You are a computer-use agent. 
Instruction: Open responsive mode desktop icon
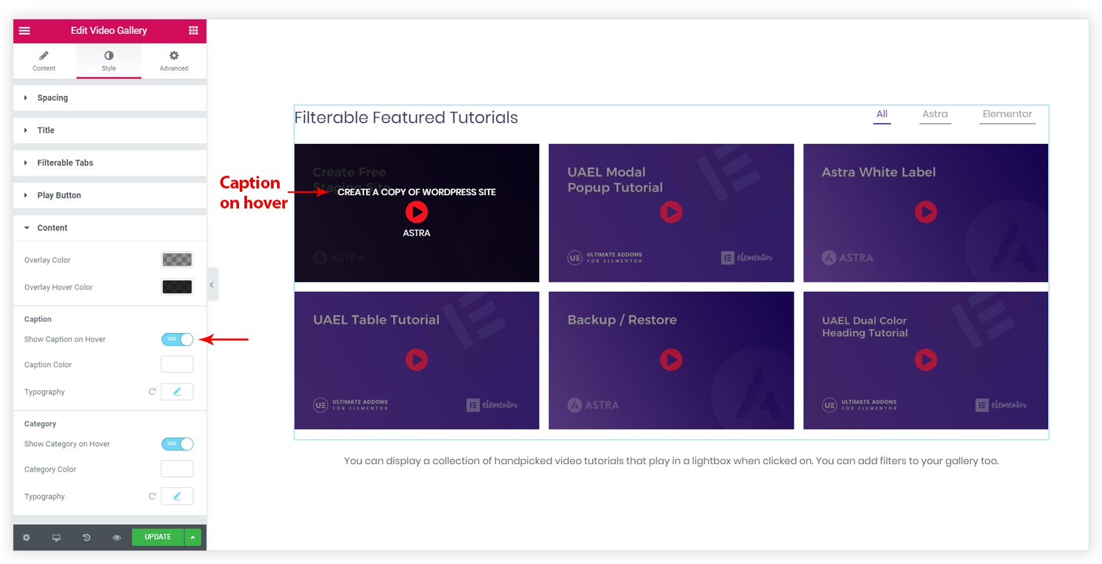click(57, 537)
